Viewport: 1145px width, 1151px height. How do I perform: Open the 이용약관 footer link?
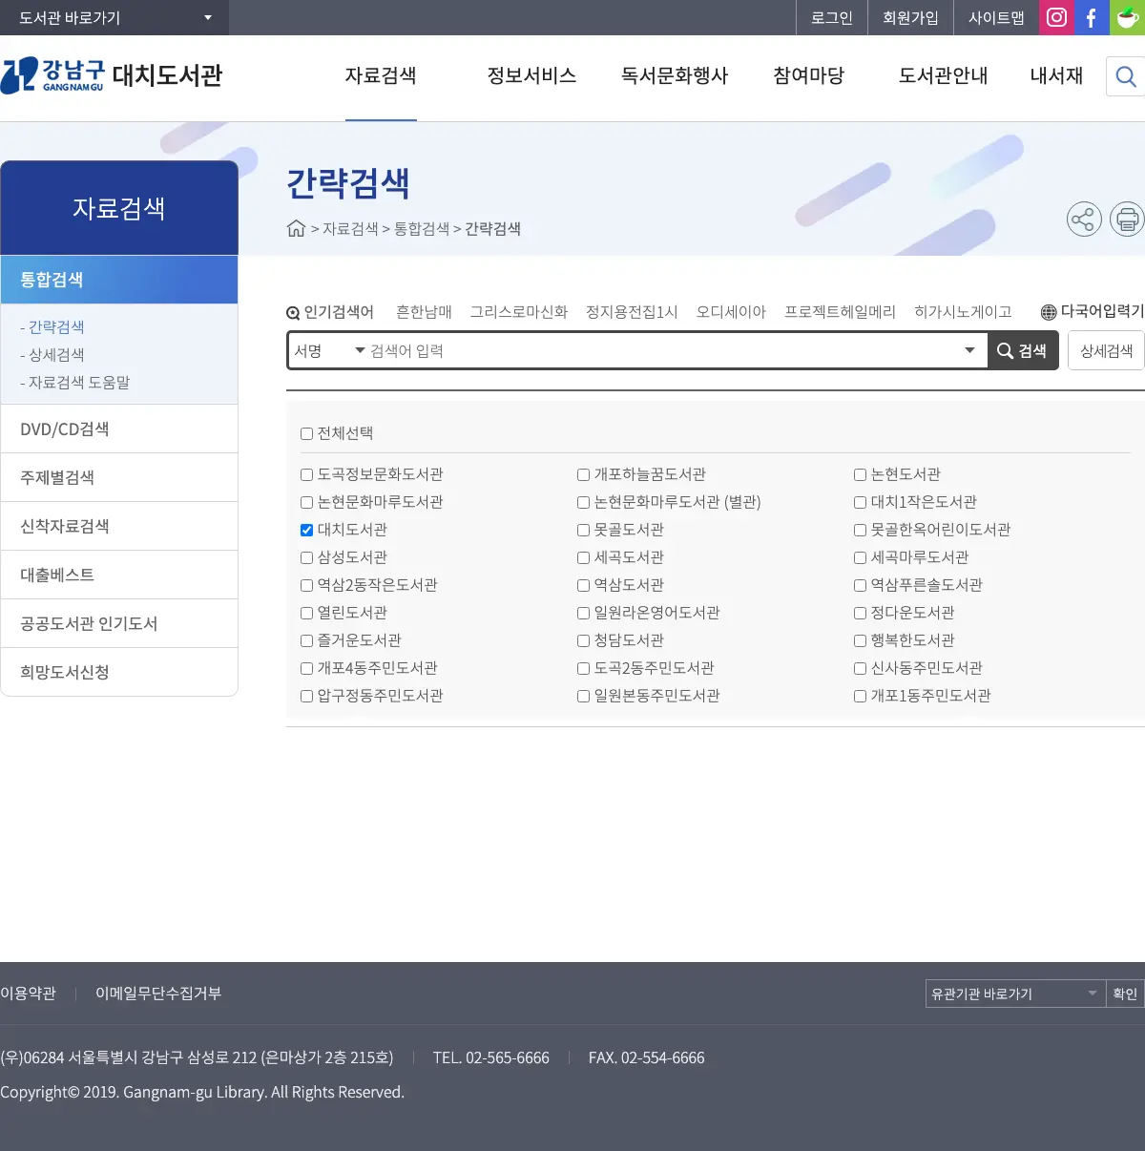point(29,994)
